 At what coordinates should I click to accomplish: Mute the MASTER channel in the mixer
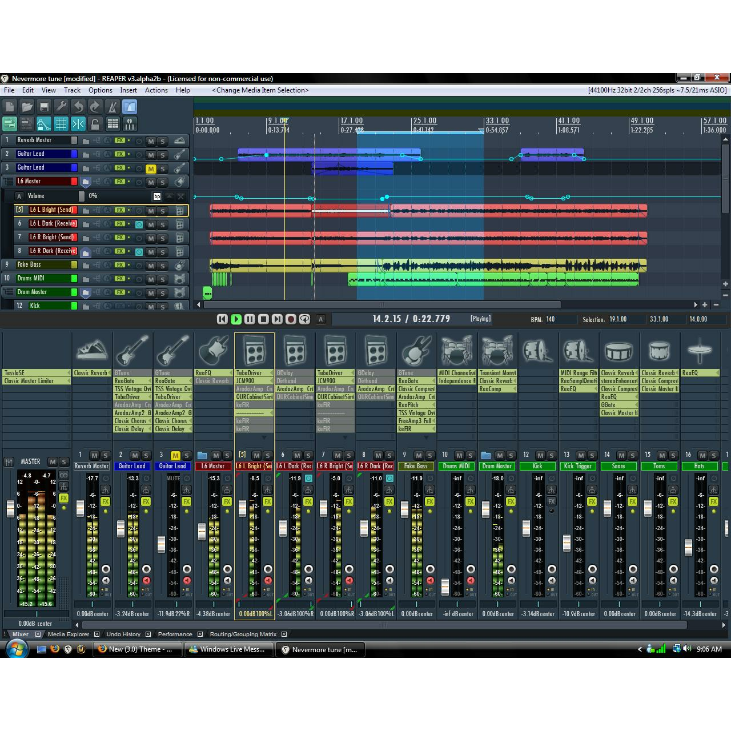[x=53, y=461]
